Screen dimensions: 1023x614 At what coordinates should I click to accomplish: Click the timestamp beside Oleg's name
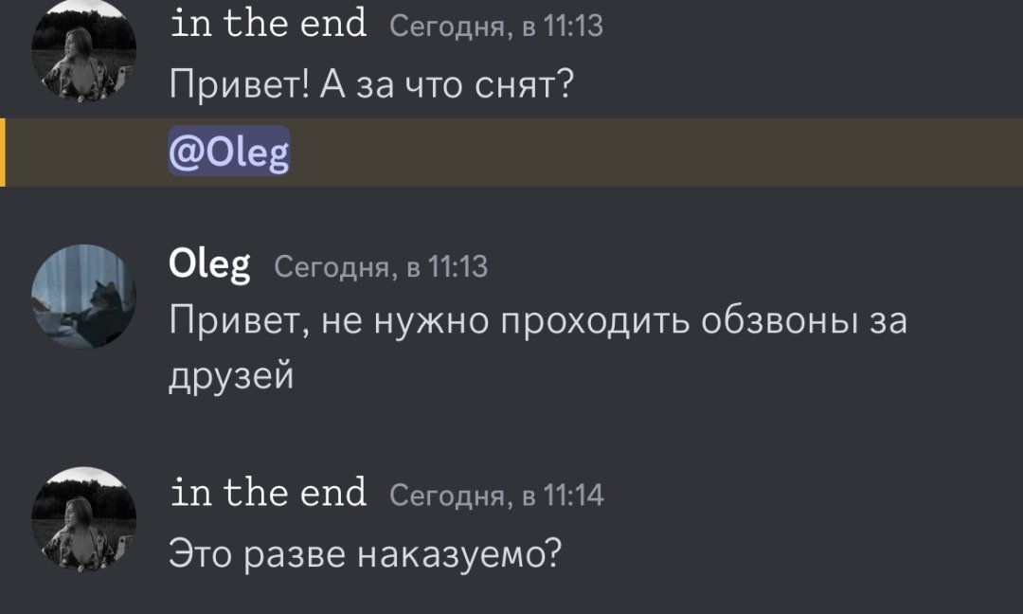click(x=381, y=267)
